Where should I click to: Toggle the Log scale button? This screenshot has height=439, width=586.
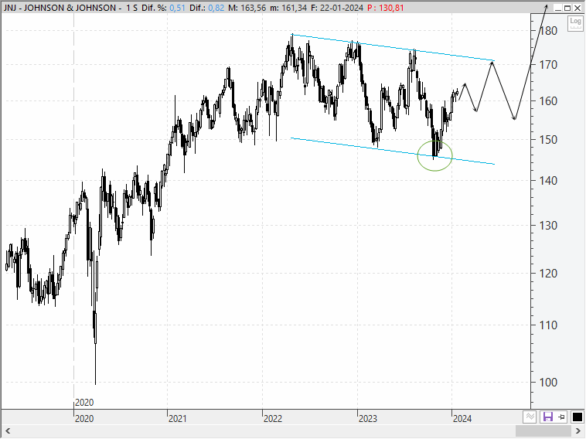(575, 23)
